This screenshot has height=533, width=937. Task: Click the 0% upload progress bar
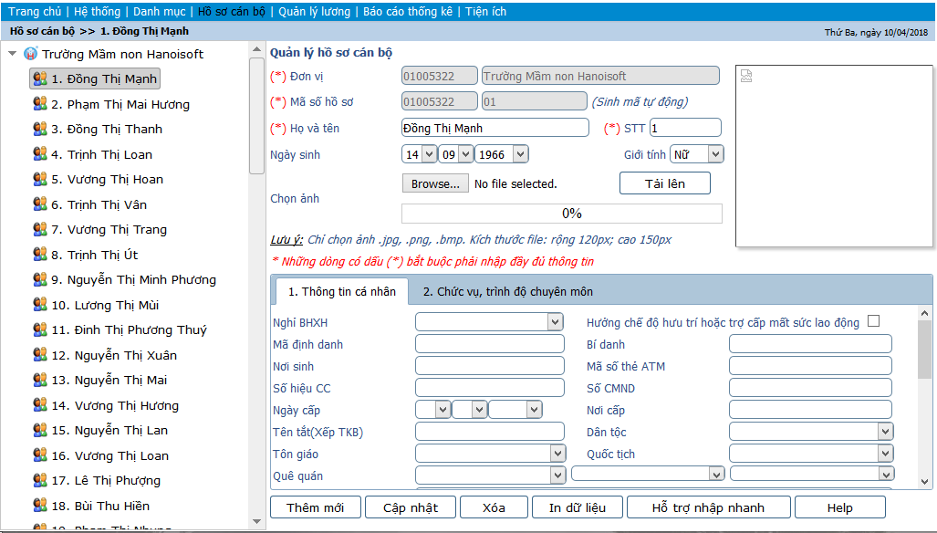(562, 214)
